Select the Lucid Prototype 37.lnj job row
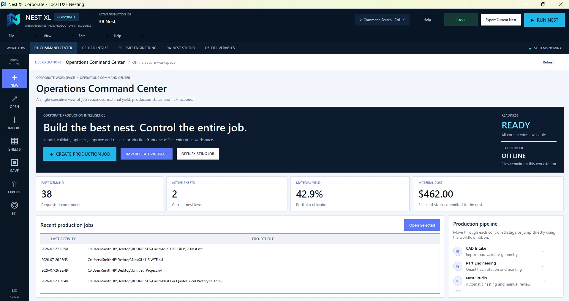Screen dimensions: 569x301 point(240,281)
